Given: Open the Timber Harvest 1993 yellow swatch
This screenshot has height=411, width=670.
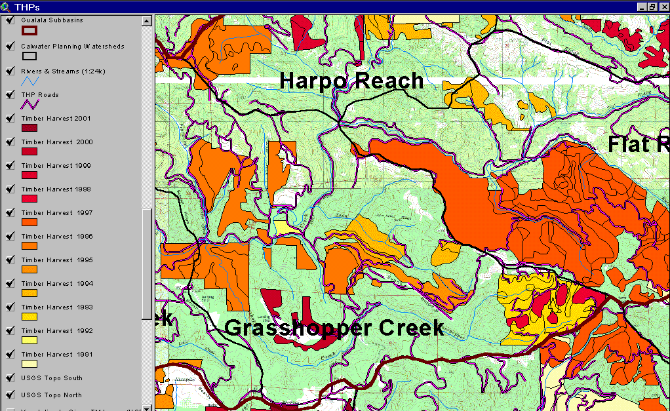Looking at the screenshot, I should coord(30,317).
